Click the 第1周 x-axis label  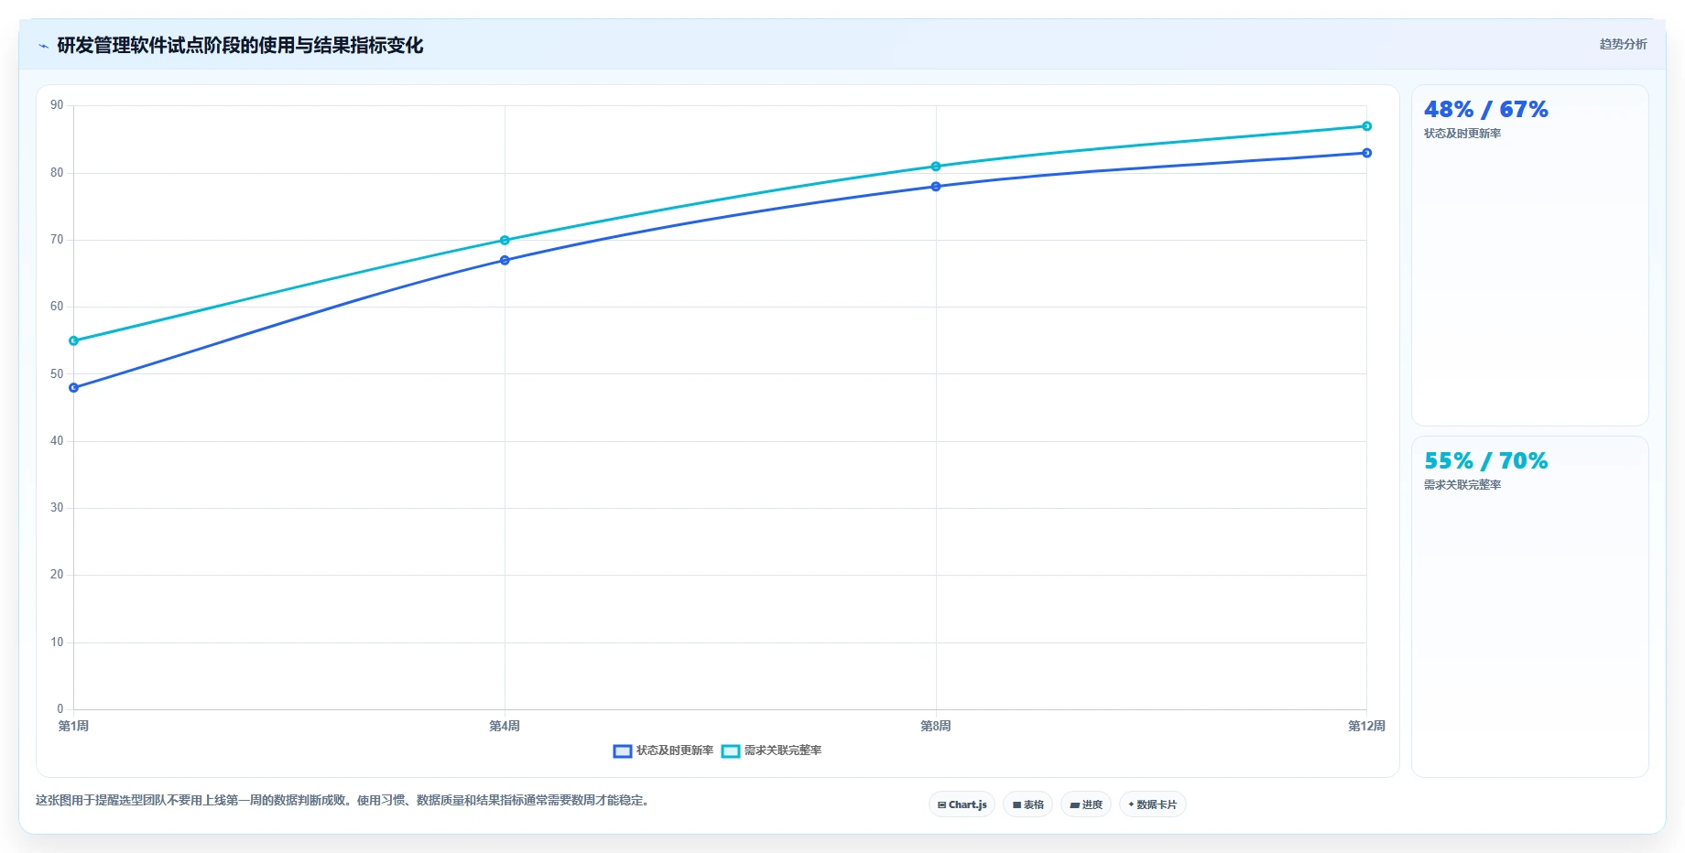pyautogui.click(x=73, y=726)
